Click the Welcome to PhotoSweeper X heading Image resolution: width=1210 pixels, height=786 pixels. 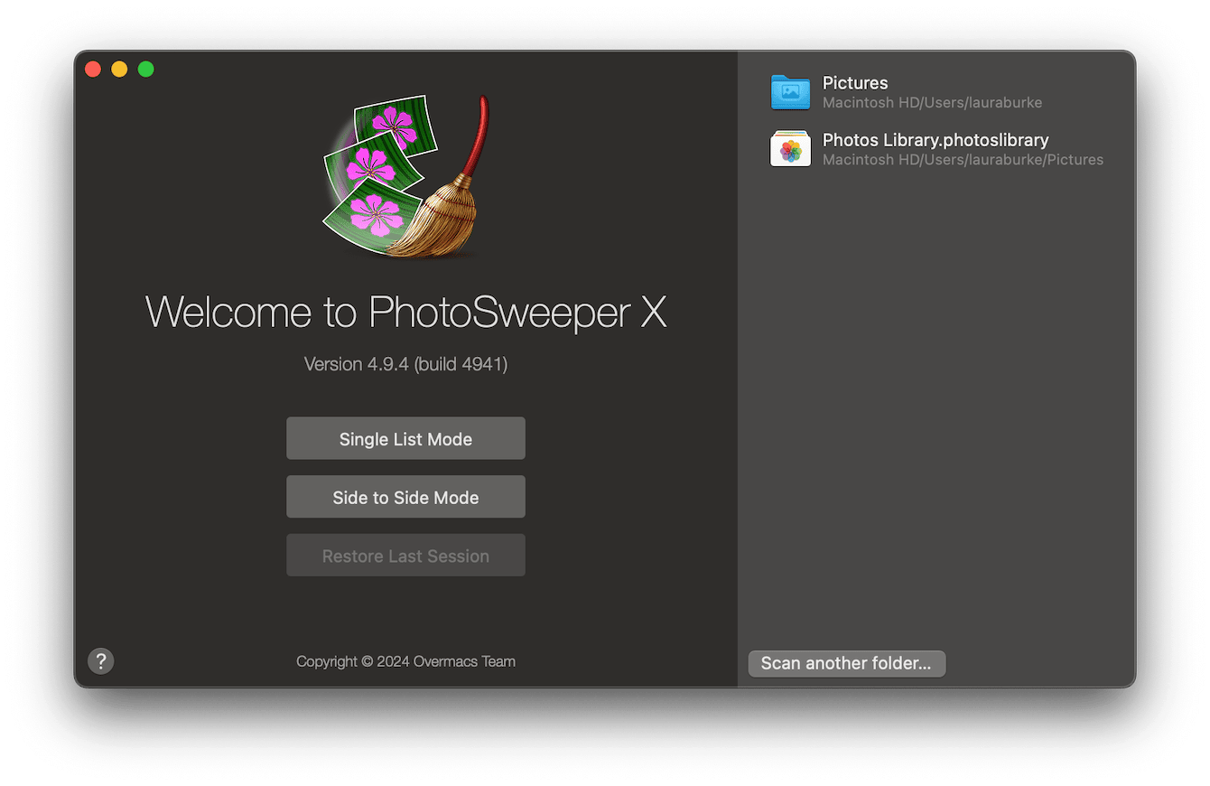[405, 313]
